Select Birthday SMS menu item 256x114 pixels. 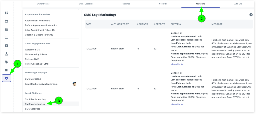[x=32, y=59]
